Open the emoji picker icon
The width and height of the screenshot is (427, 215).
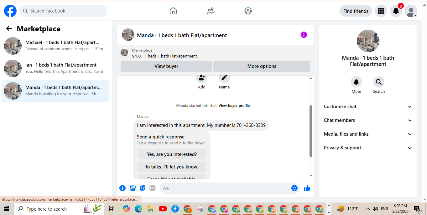[294, 188]
